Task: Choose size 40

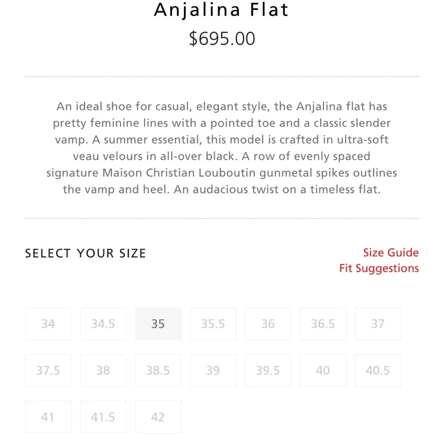Action: pyautogui.click(x=323, y=371)
